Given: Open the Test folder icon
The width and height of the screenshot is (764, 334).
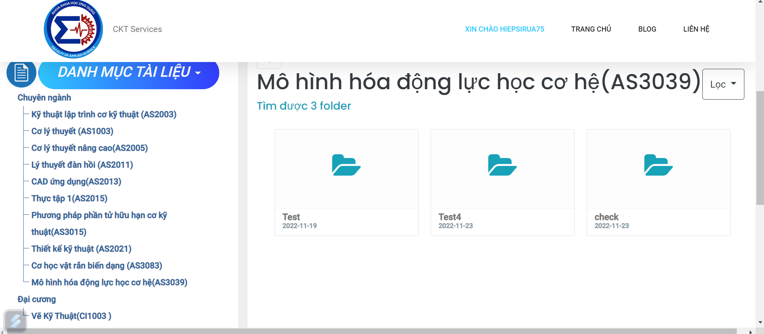Looking at the screenshot, I should tap(346, 165).
